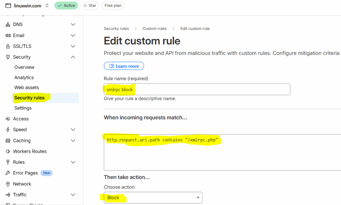This screenshot has height=205, width=341.
Task: Collapse the Security section chevron
Action: (73, 57)
